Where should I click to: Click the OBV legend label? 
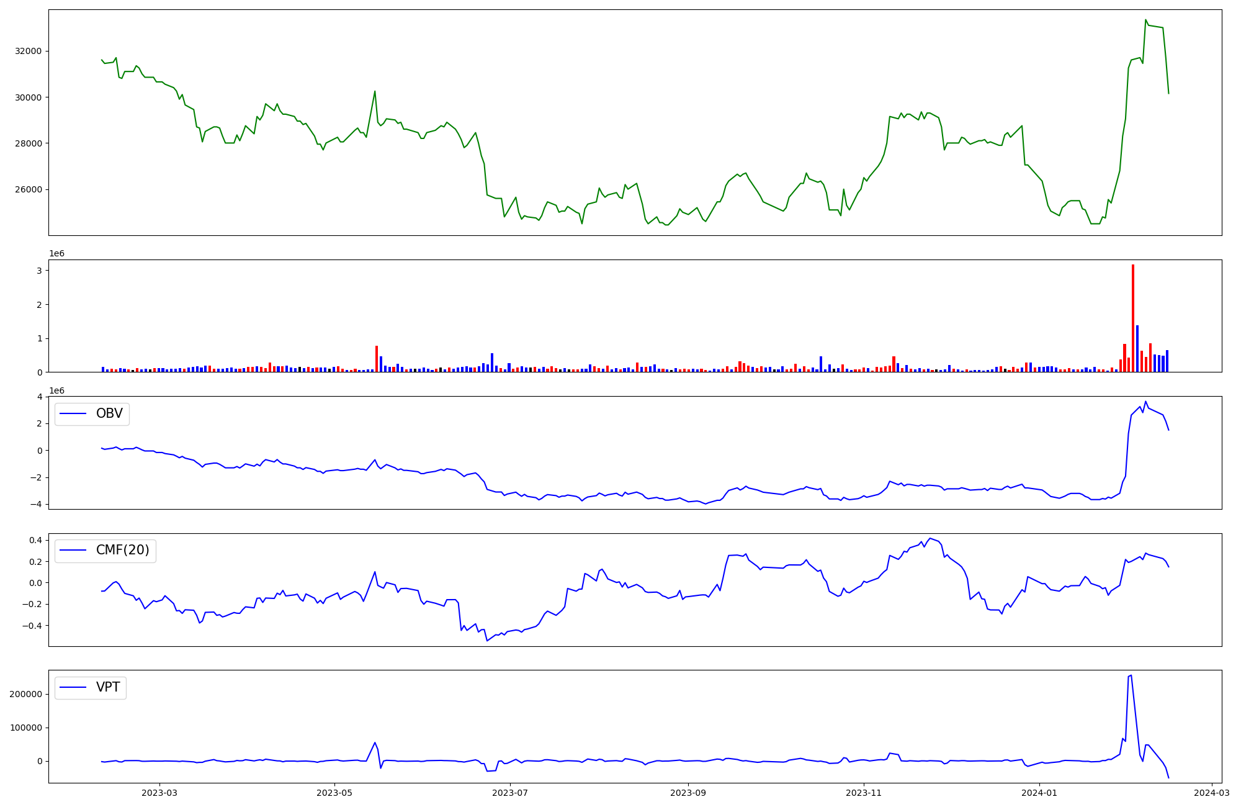109,413
